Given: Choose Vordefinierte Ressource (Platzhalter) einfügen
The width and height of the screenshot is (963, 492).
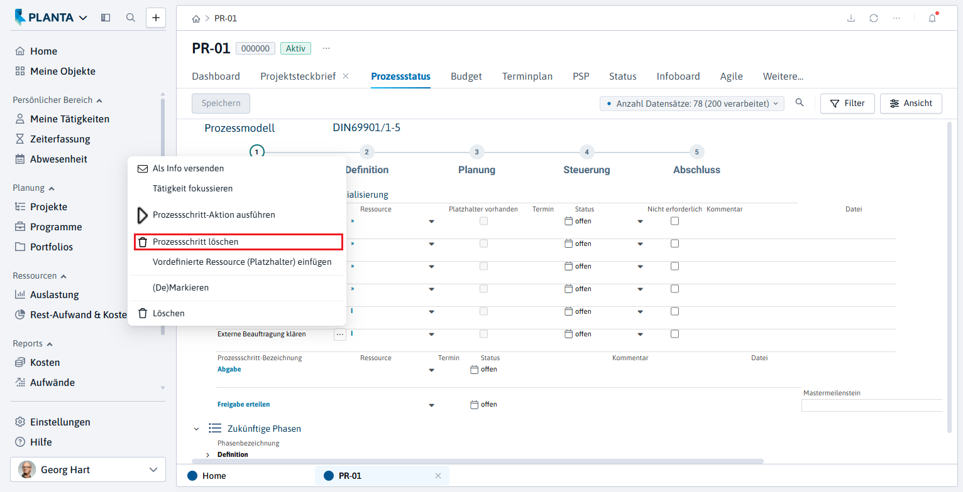Looking at the screenshot, I should coord(237,262).
